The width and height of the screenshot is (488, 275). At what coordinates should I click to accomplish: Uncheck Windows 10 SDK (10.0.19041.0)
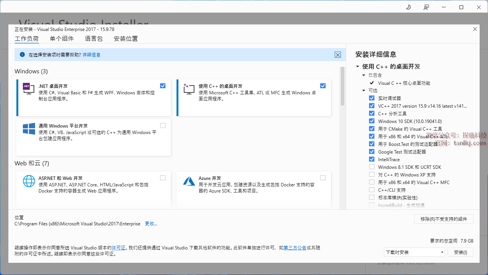(372, 121)
